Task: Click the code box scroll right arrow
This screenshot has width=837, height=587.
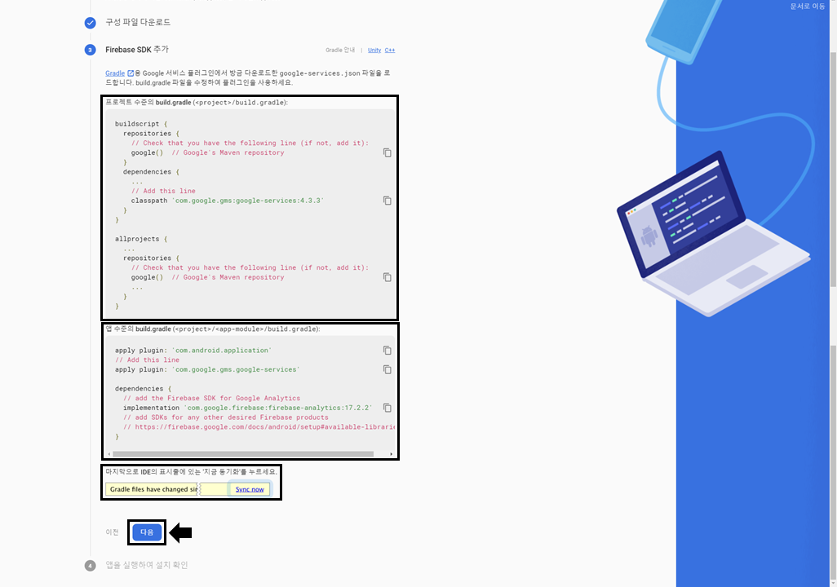Action: coord(392,454)
